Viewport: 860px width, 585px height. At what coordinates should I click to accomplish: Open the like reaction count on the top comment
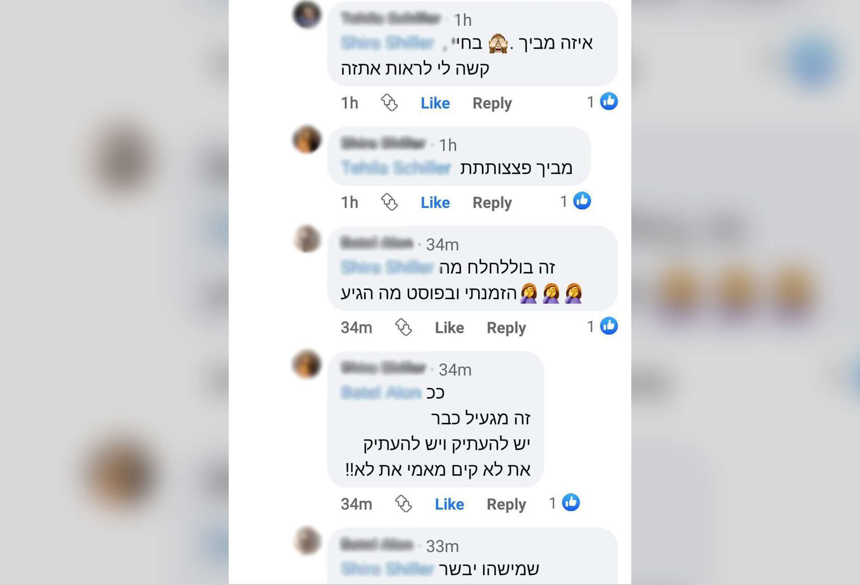click(602, 101)
